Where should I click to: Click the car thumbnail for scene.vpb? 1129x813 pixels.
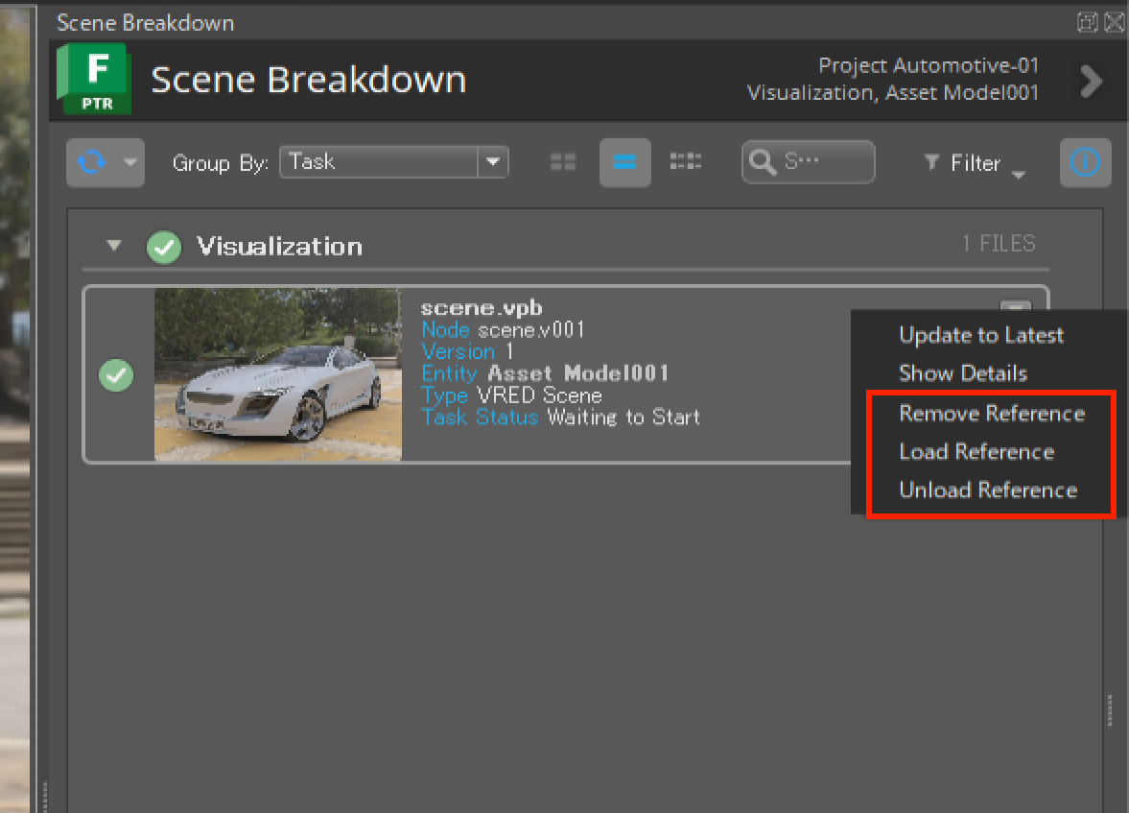pyautogui.click(x=276, y=374)
